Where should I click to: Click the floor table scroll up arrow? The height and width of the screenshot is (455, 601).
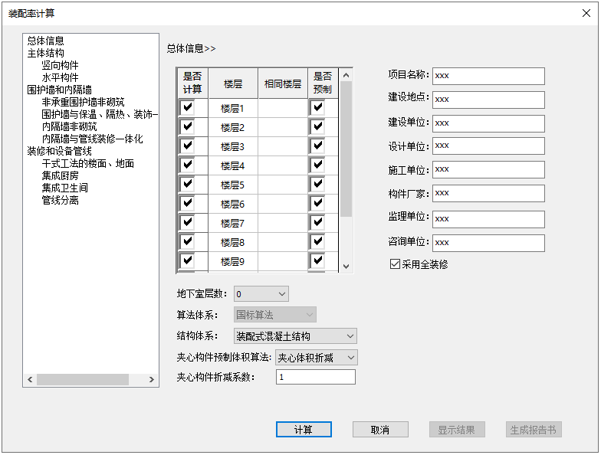(346, 75)
